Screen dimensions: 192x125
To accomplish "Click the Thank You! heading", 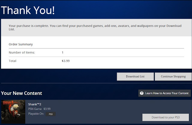I will [28, 10].
